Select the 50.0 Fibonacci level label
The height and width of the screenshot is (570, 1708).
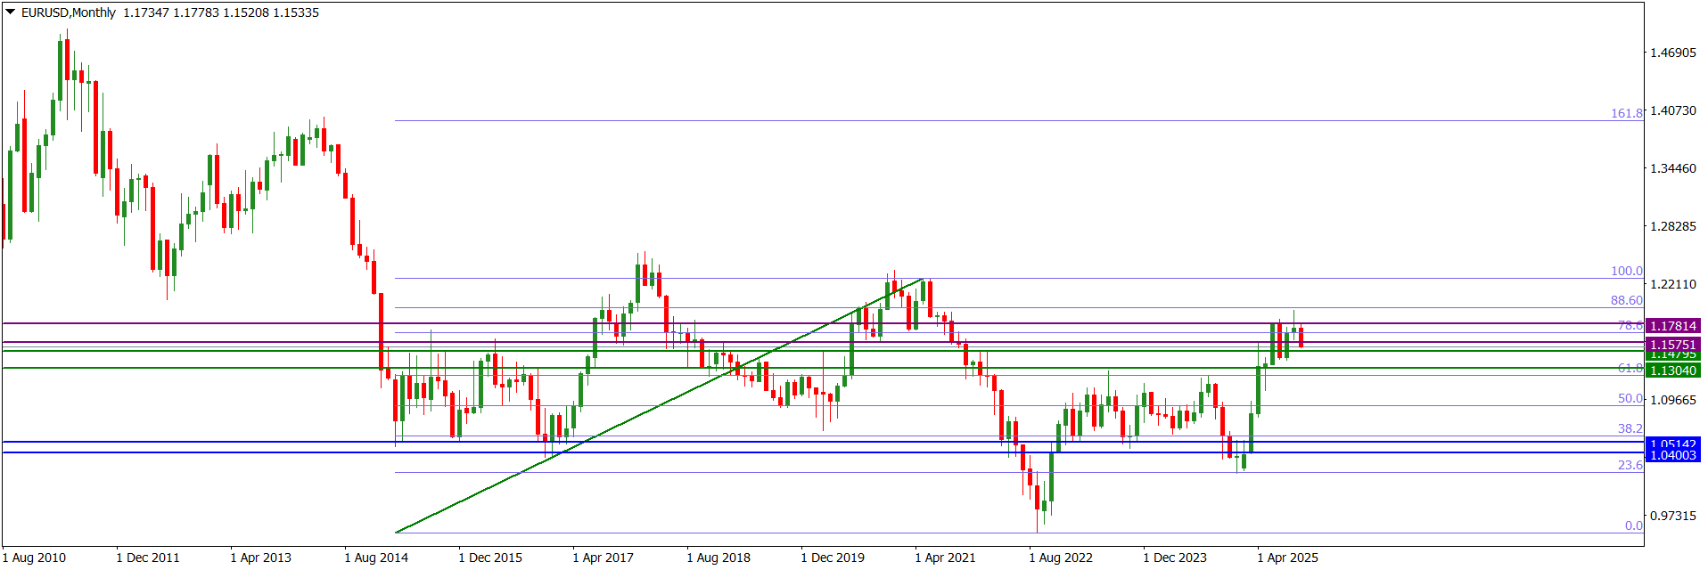(1630, 398)
